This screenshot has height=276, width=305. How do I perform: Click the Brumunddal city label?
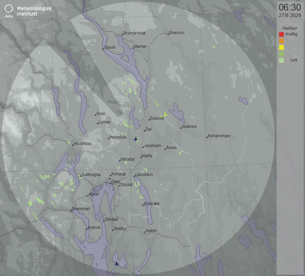(x=134, y=33)
